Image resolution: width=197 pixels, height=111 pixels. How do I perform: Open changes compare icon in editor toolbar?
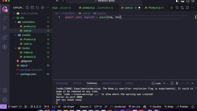tap(182, 8)
